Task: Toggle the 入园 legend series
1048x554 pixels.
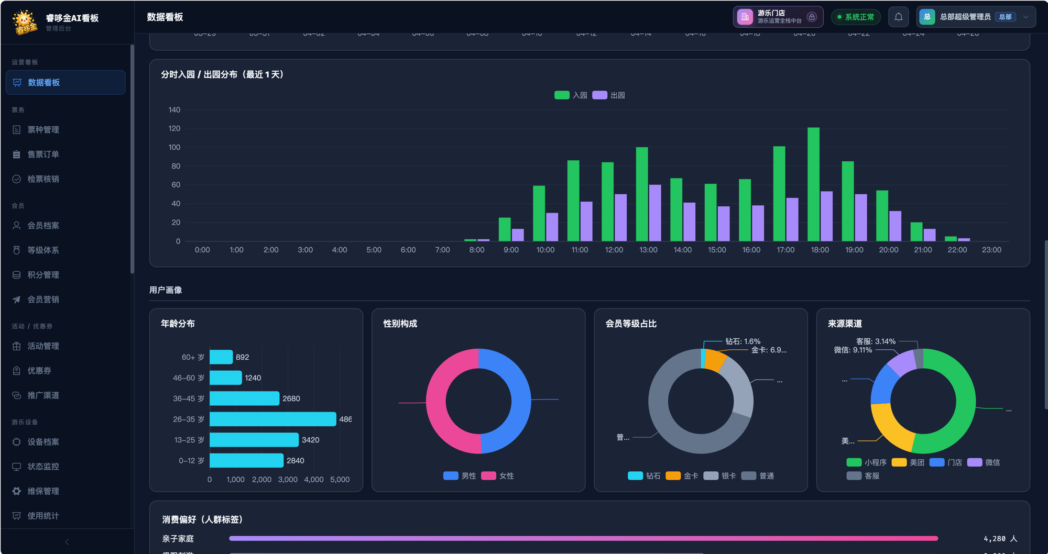Action: [571, 95]
